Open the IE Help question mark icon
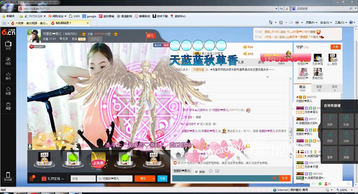Screen dimensions: 358x194 point(351,22)
